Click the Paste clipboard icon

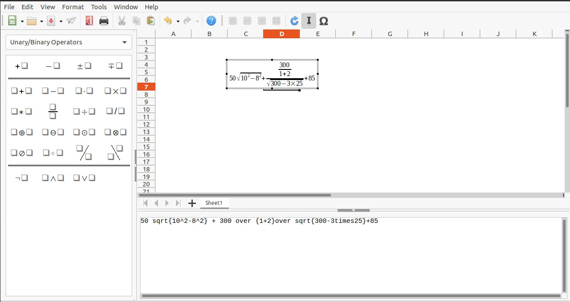tap(151, 21)
